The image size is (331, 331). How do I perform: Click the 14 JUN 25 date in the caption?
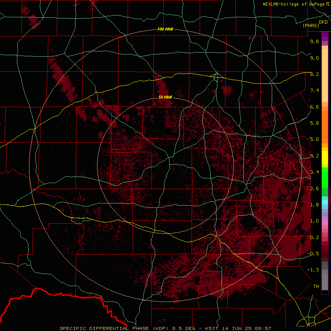click(236, 328)
